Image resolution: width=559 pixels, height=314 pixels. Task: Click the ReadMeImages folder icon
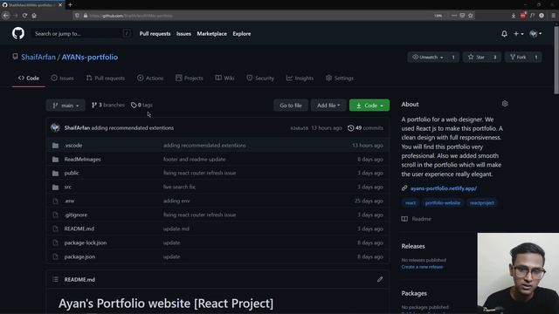(x=55, y=159)
